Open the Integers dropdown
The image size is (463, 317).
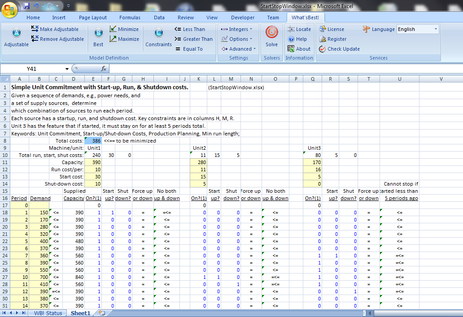(x=237, y=29)
